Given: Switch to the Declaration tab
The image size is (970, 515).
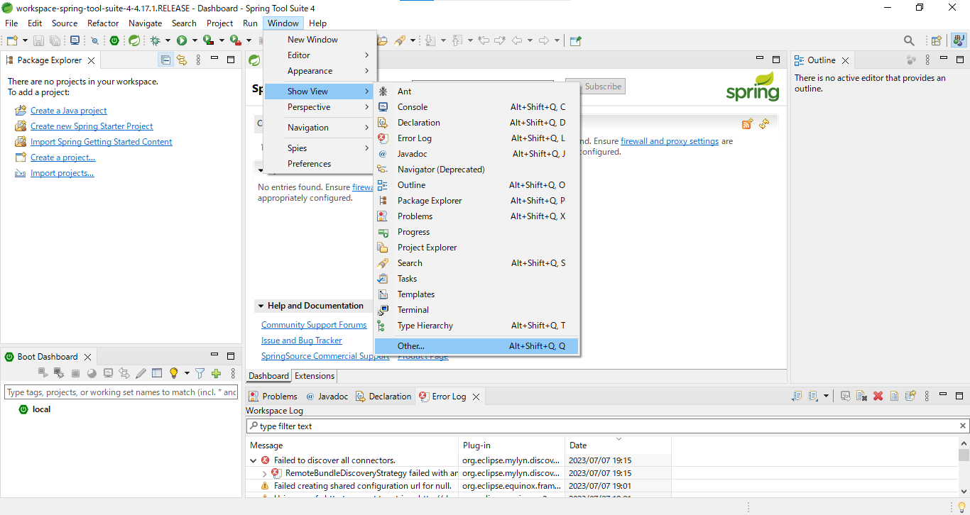Looking at the screenshot, I should [383, 397].
